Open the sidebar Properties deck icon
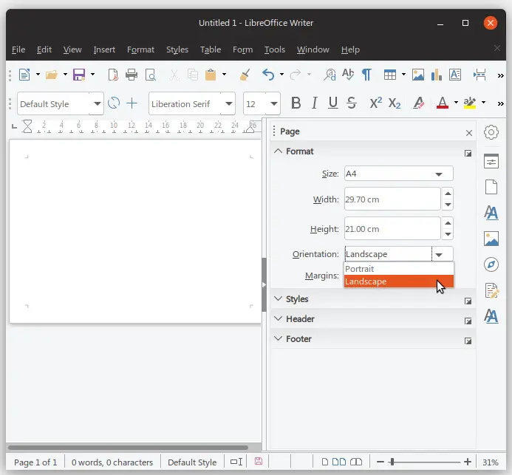This screenshot has height=475, width=512. pos(491,162)
